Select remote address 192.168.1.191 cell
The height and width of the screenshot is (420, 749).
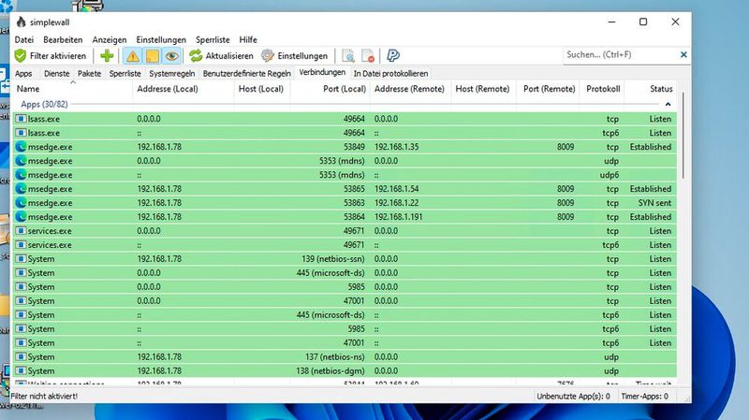tap(399, 217)
